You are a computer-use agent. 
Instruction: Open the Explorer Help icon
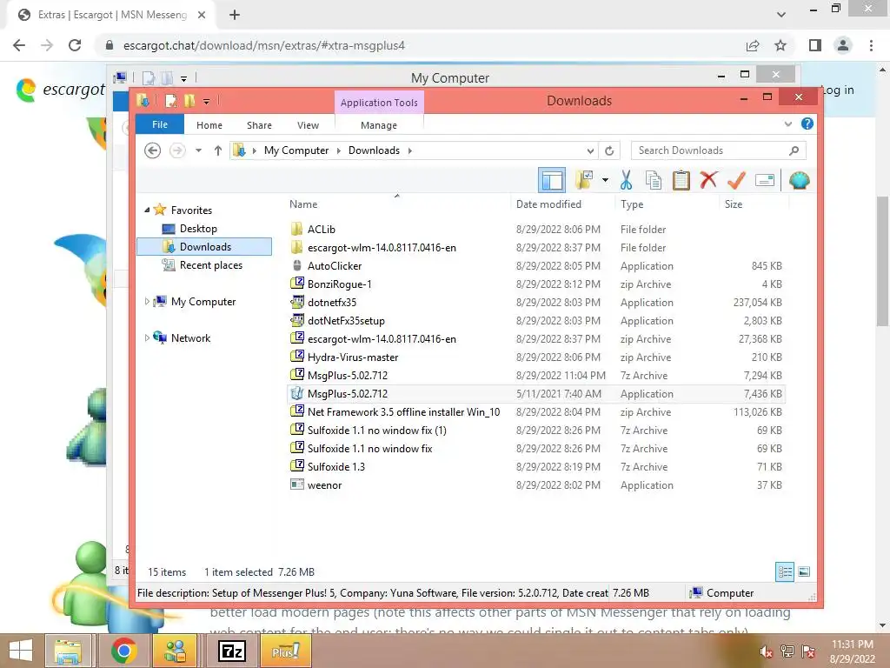coord(807,124)
